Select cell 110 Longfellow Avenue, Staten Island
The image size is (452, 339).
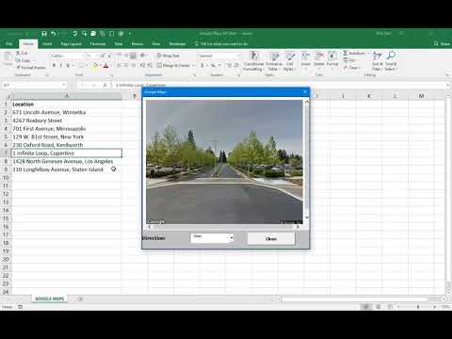point(67,169)
